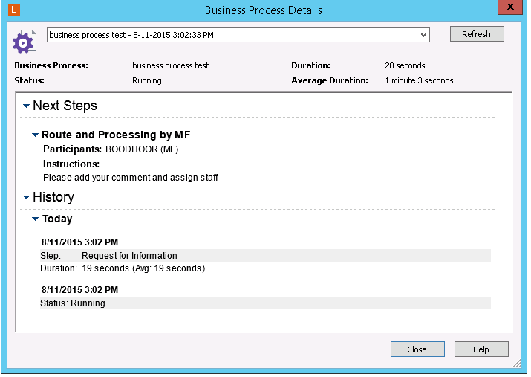Select the Request for Information step row

tap(265, 256)
